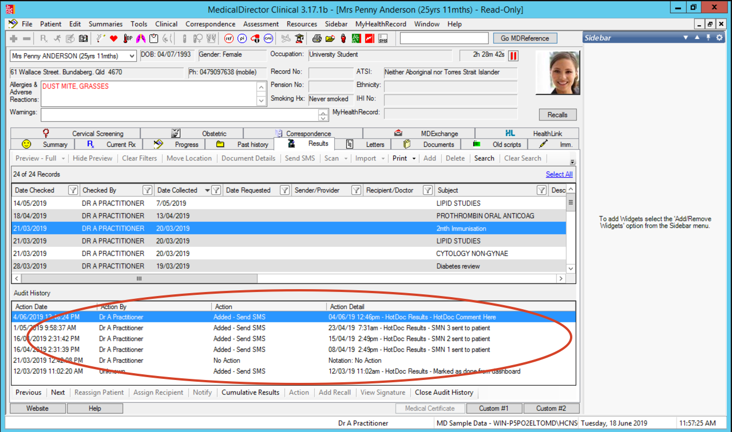Screen dimensions: 732x432
Task: Select the 'SMN 3 sent to patient' audit row
Action: point(294,328)
